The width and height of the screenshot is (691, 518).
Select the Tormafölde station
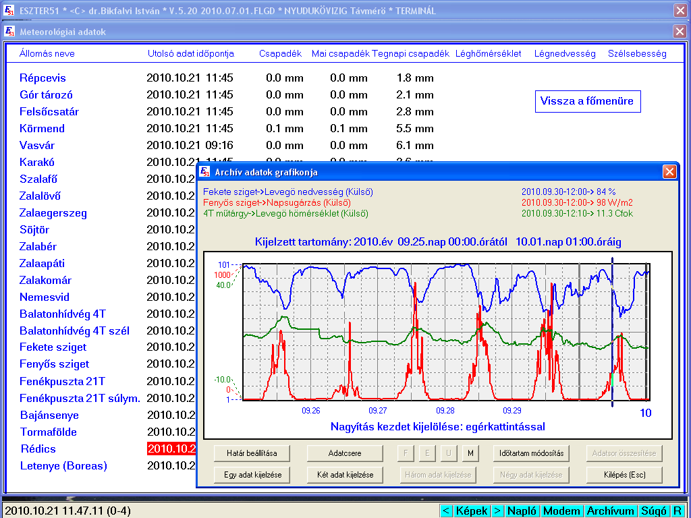(49, 432)
